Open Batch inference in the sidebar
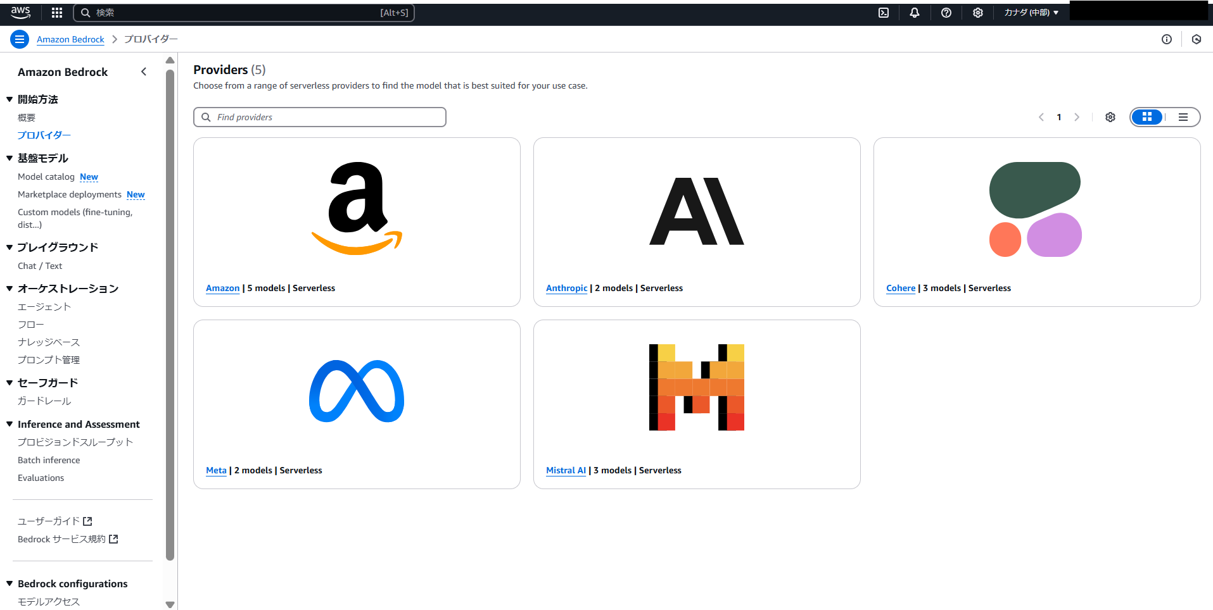The width and height of the screenshot is (1213, 610). 49,460
